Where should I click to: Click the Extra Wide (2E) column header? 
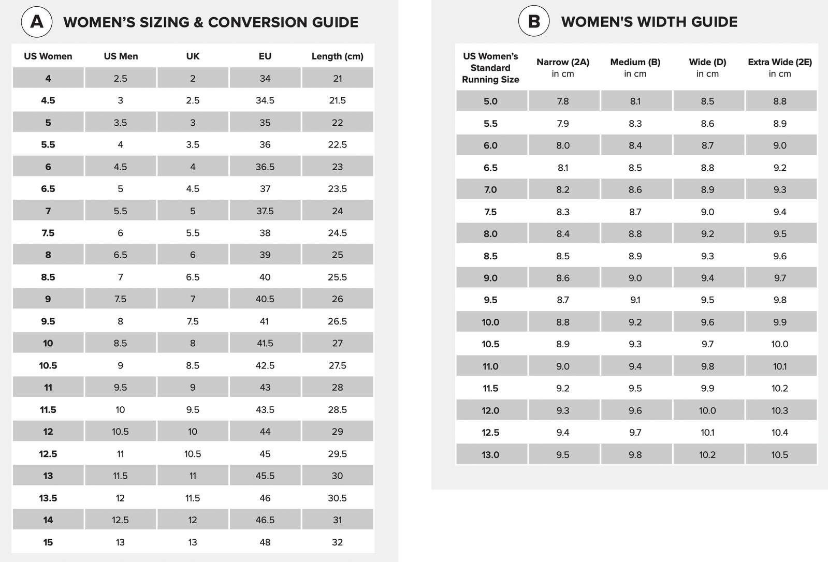[779, 67]
